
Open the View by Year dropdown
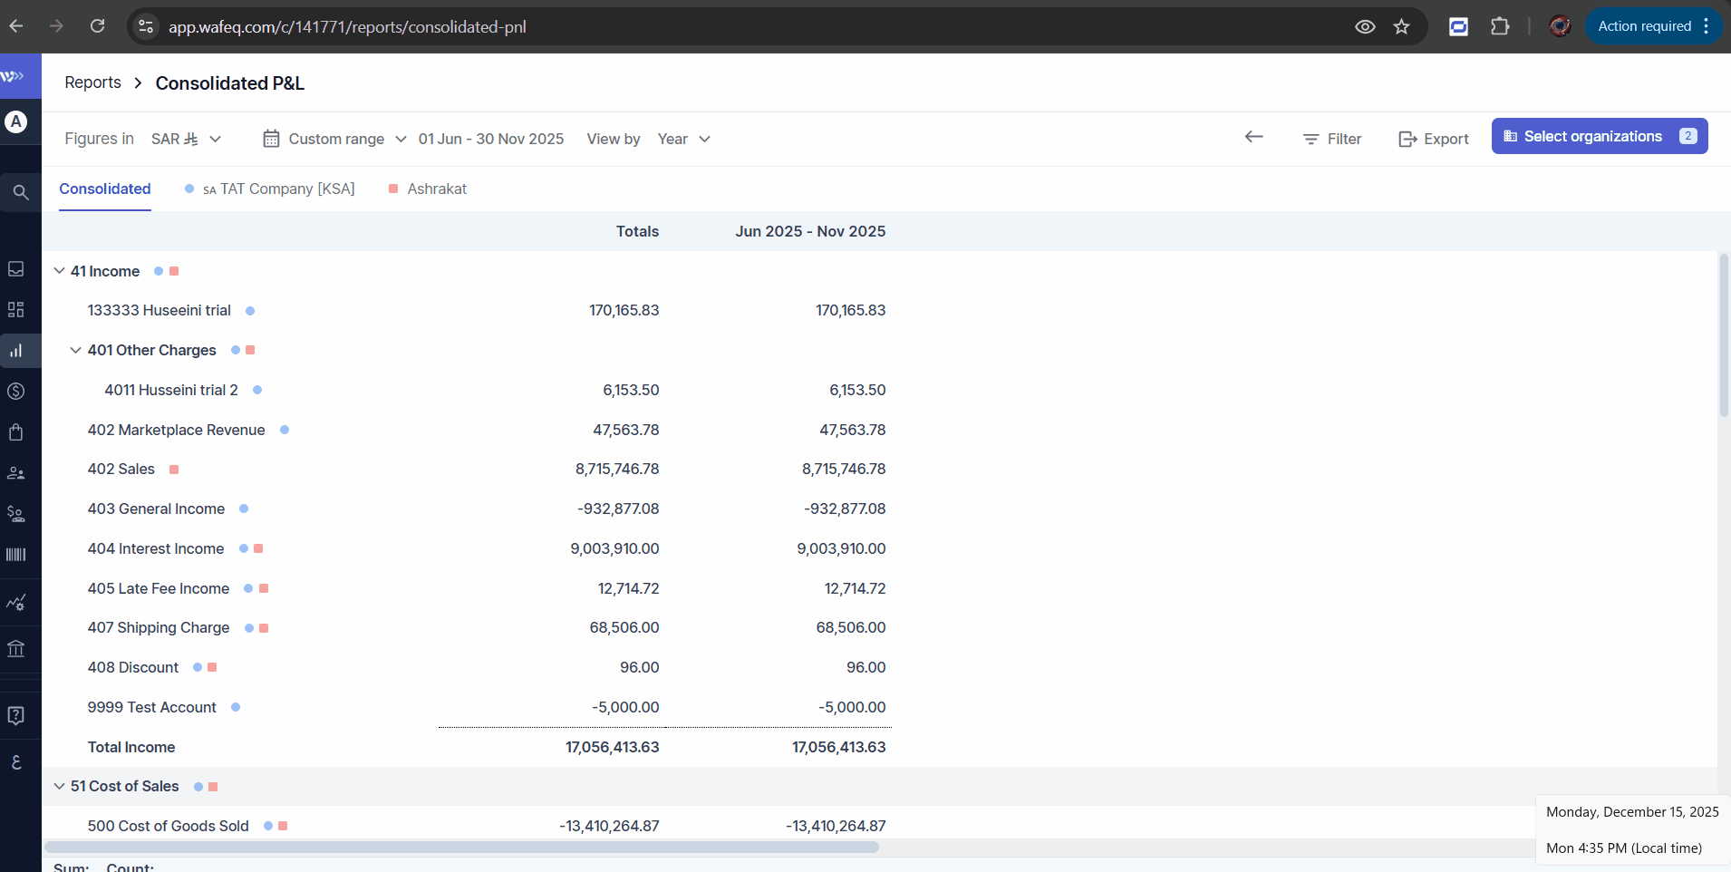tap(683, 139)
